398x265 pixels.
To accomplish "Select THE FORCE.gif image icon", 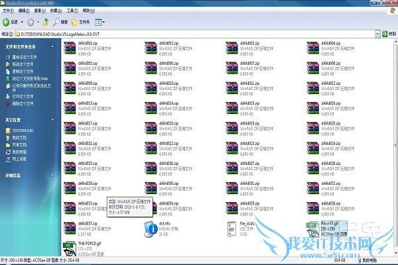I will 70,249.
